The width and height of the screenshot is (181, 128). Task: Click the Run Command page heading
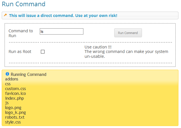tap(24, 4)
